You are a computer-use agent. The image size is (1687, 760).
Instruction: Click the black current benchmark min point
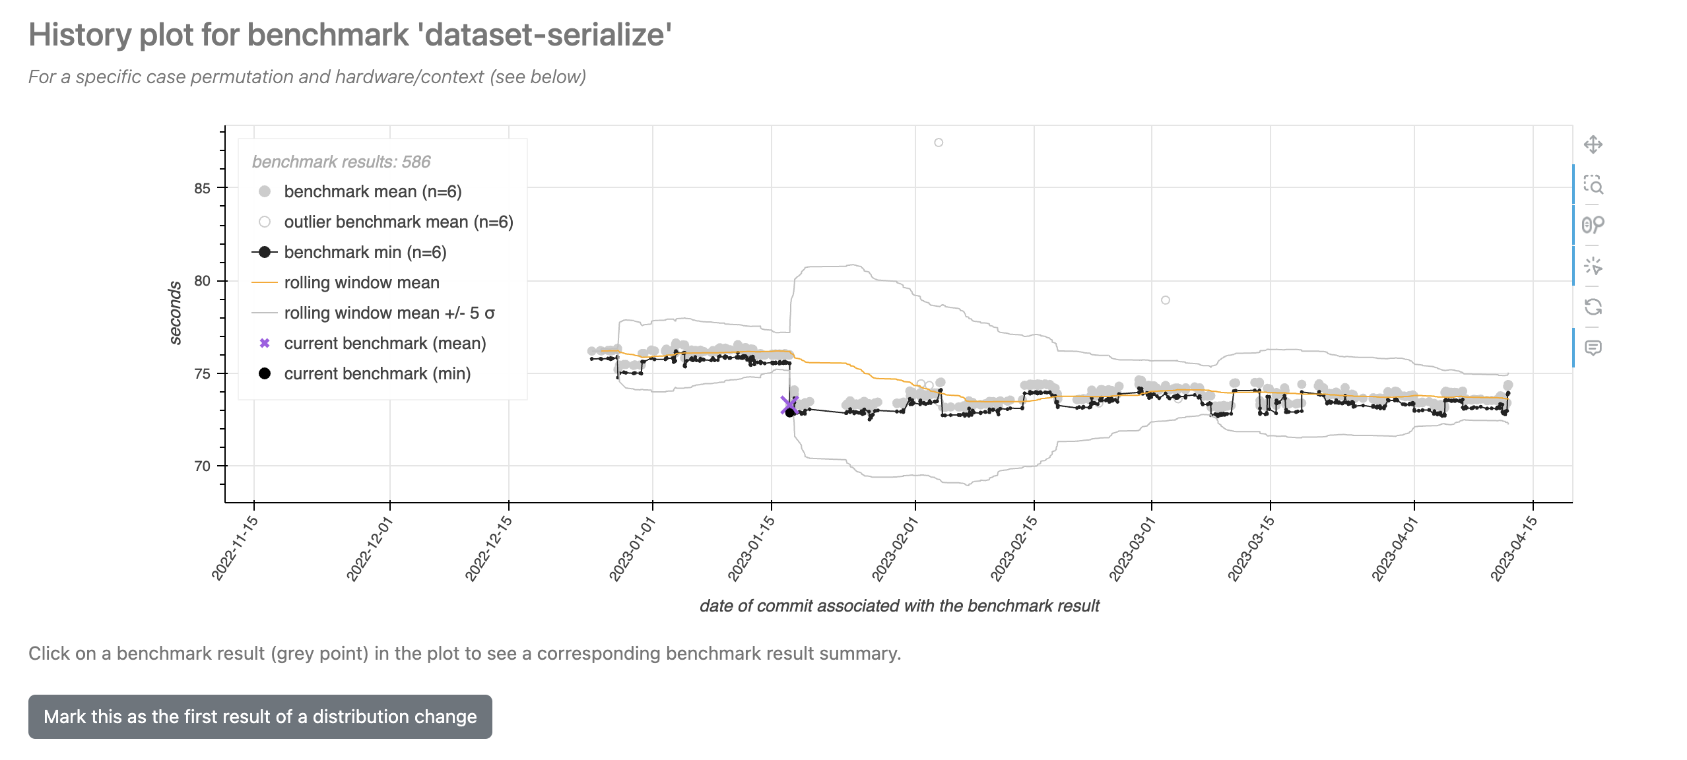coord(790,412)
